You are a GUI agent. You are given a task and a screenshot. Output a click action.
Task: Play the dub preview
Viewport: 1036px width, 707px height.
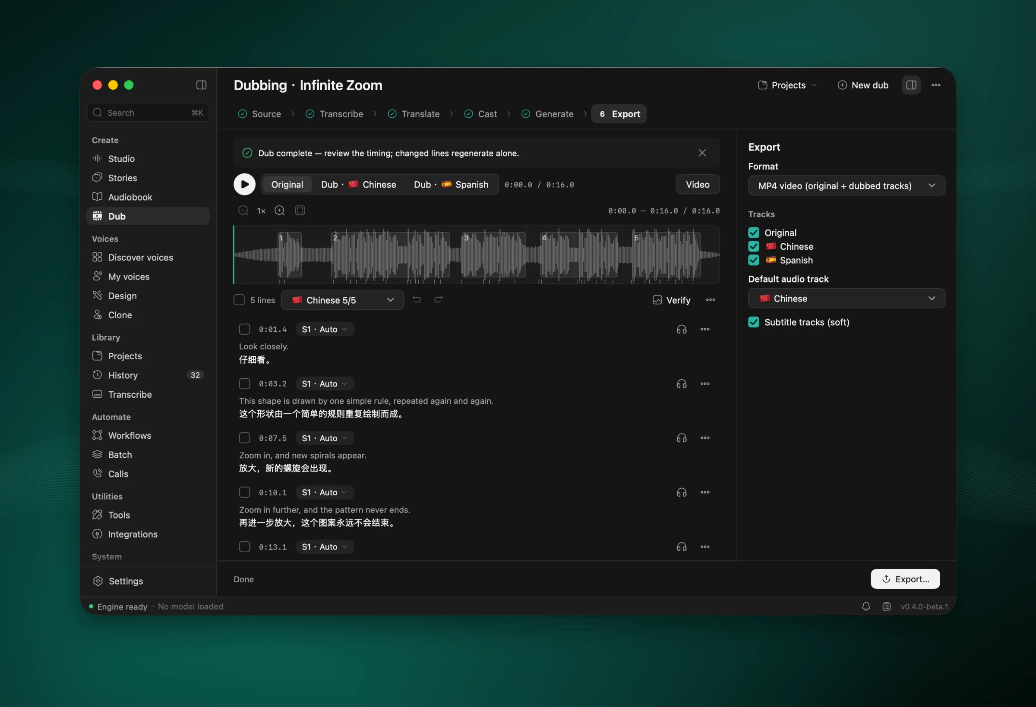tap(244, 185)
